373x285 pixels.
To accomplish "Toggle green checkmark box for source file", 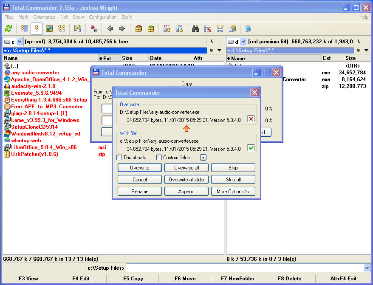I will coord(251,148).
